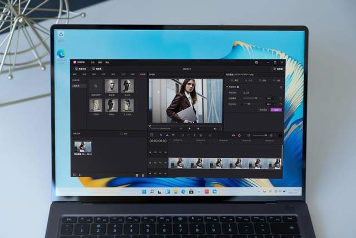
Task: Open Microsoft Edge from taskbar
Action: click(184, 192)
